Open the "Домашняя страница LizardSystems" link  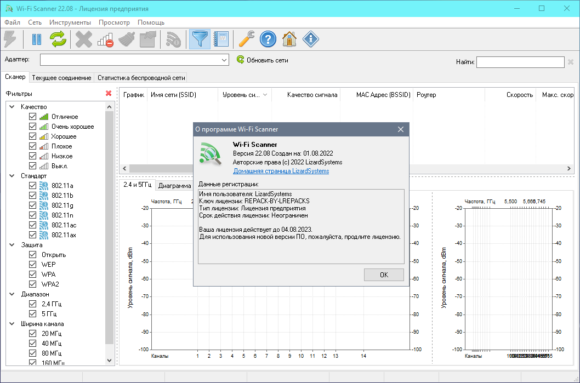pos(281,171)
